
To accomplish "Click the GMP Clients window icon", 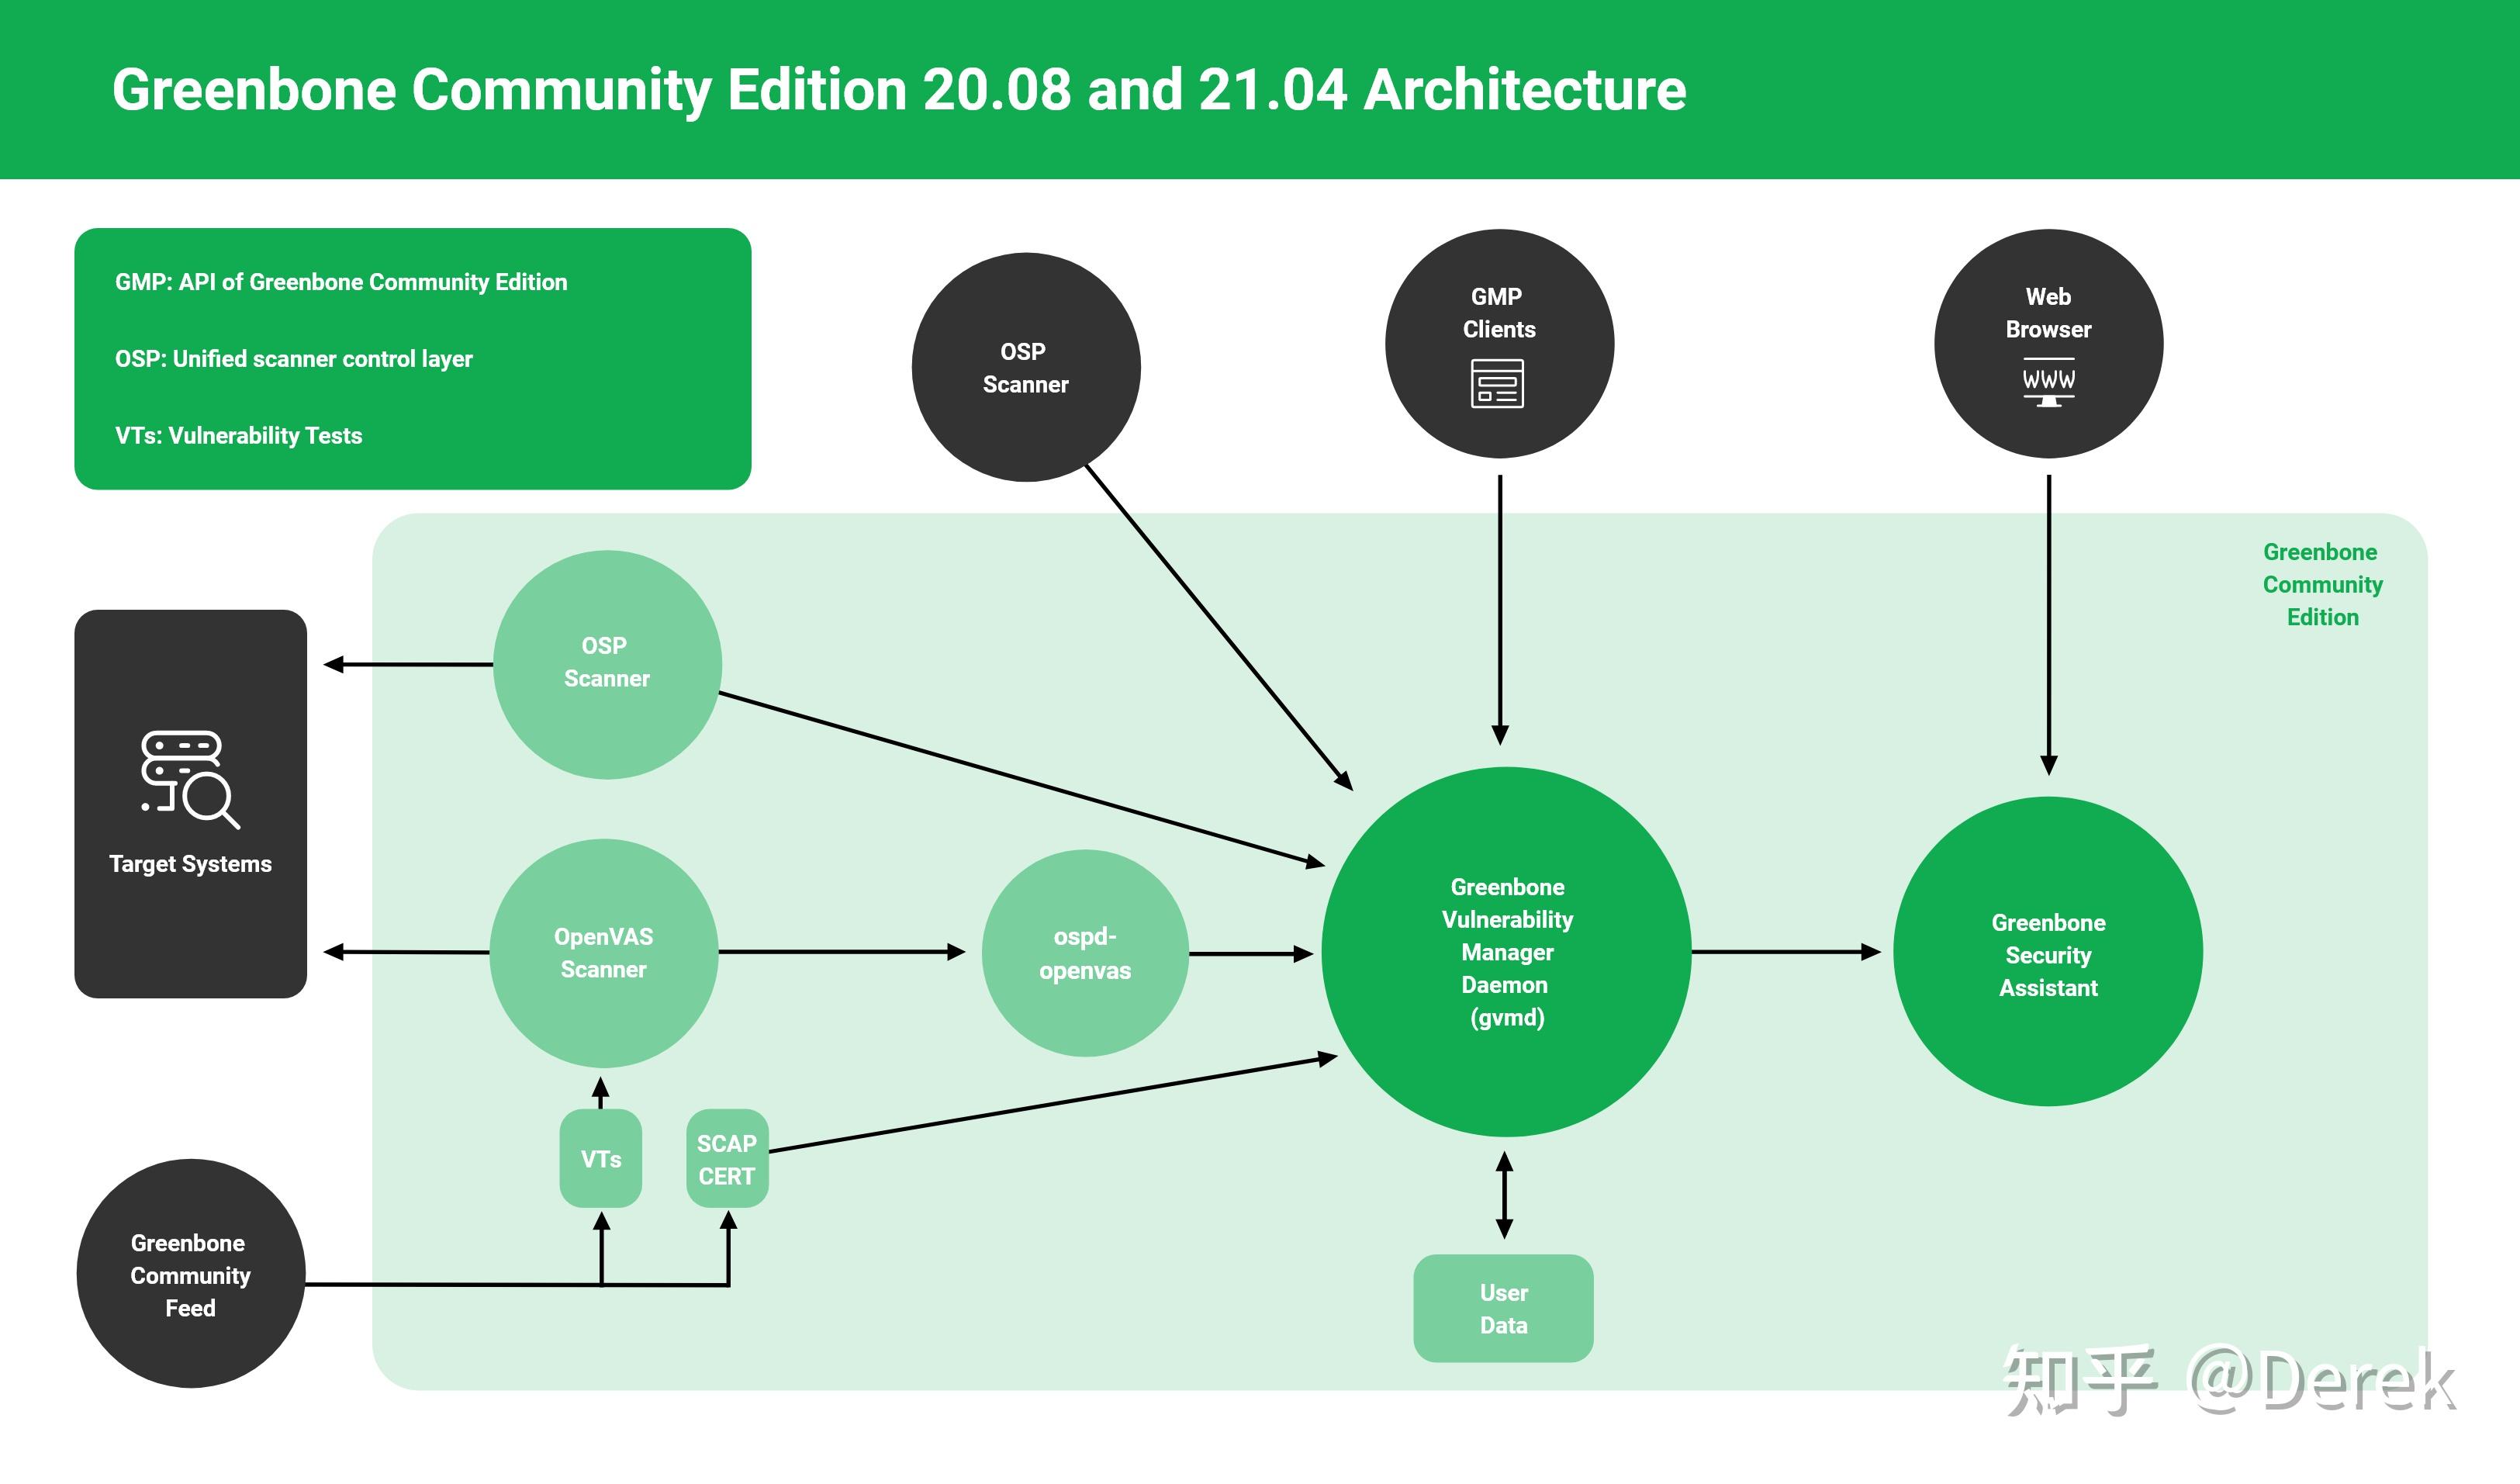I will [x=1497, y=384].
